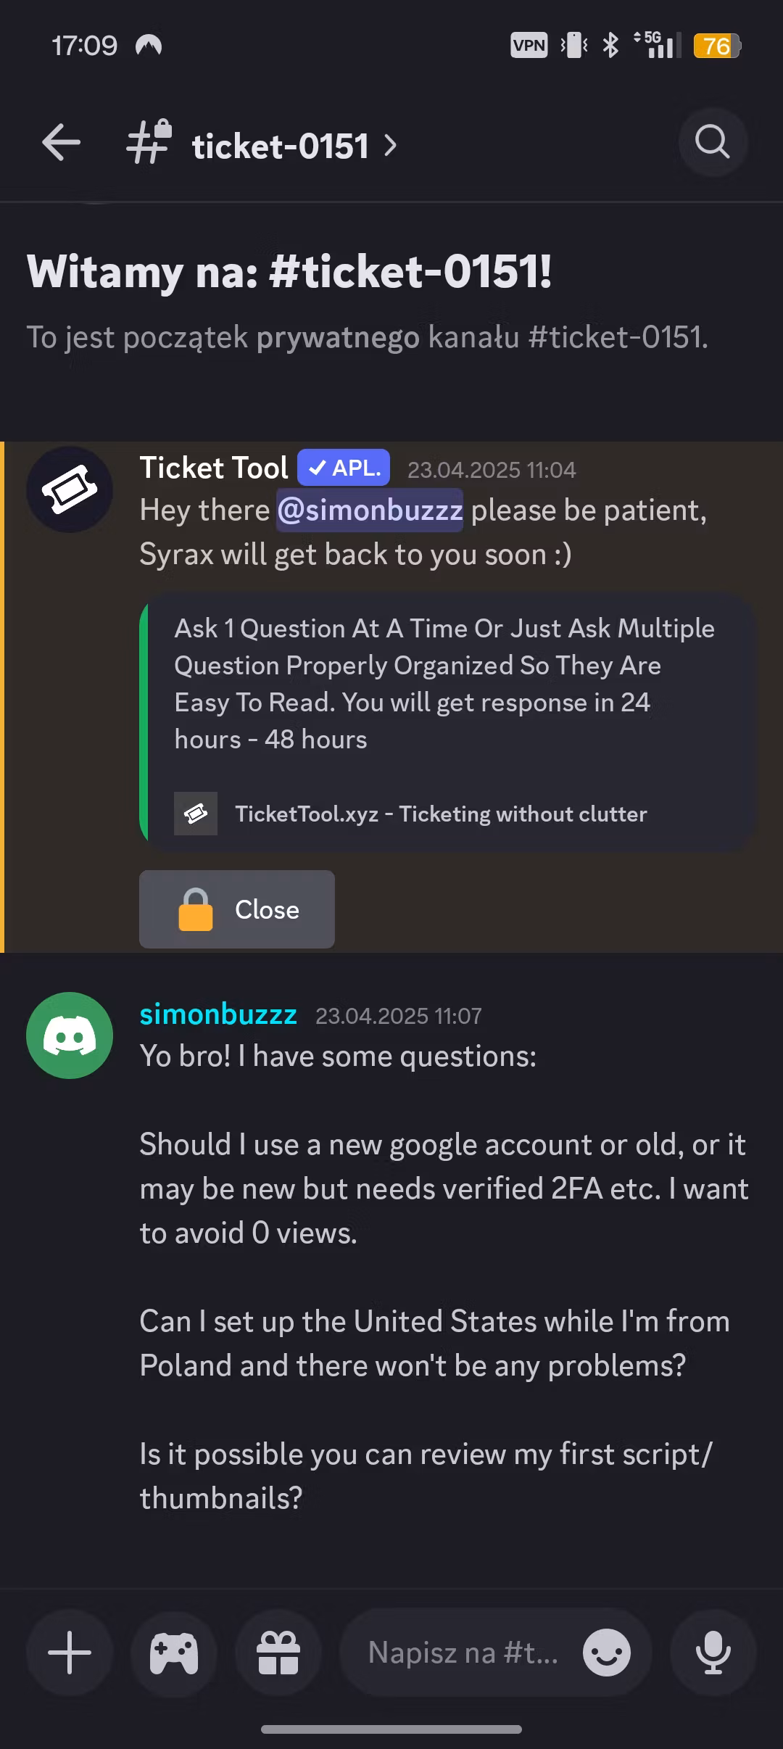This screenshot has height=1749, width=783.
Task: Tap the VPN status bar indicator
Action: 529,46
